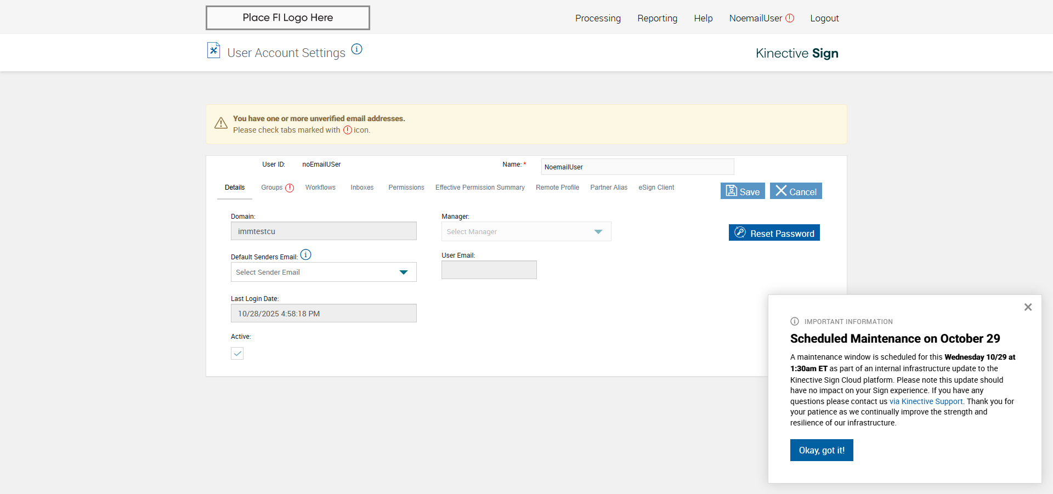Click the Name input field
The image size is (1053, 494).
coord(637,167)
